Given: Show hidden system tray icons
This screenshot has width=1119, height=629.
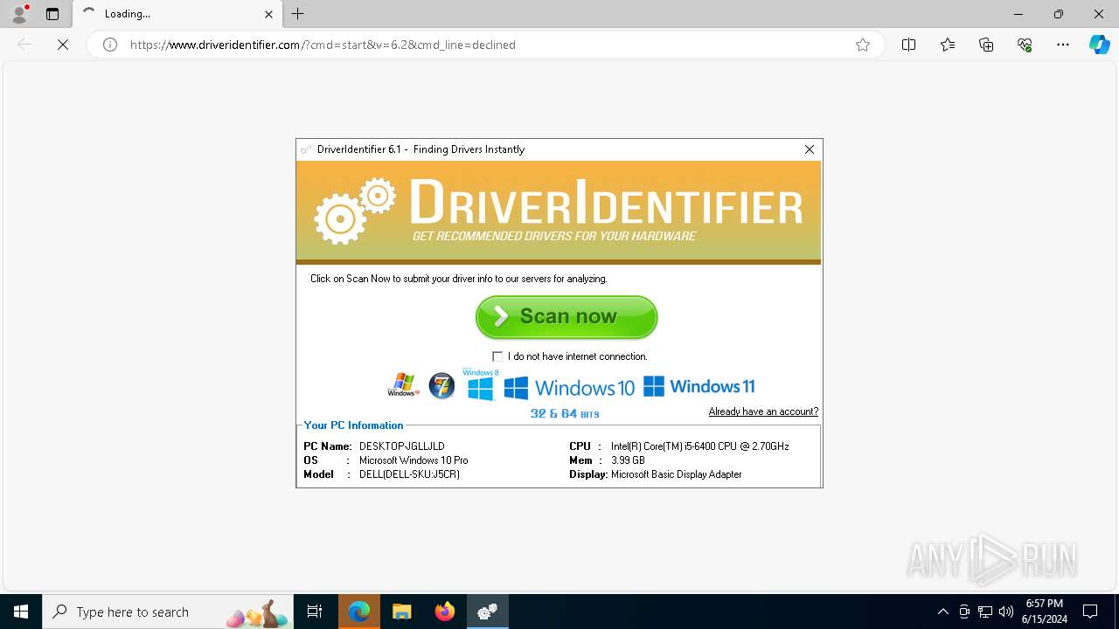Looking at the screenshot, I should click(942, 612).
